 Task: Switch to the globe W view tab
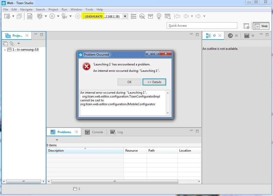pyautogui.click(x=233, y=36)
